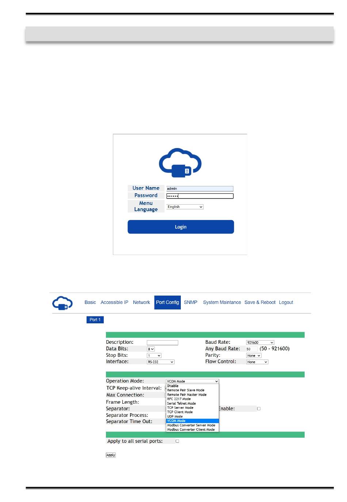Screen dimensions: 347x502
Task: Open the SNMP menu item
Action: click(191, 303)
